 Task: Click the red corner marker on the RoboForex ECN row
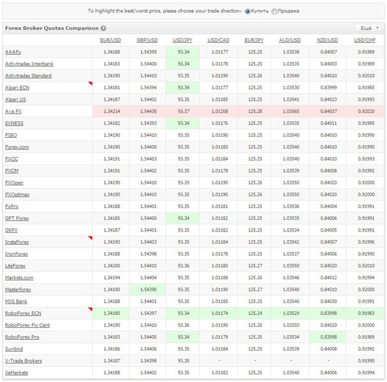(91, 309)
